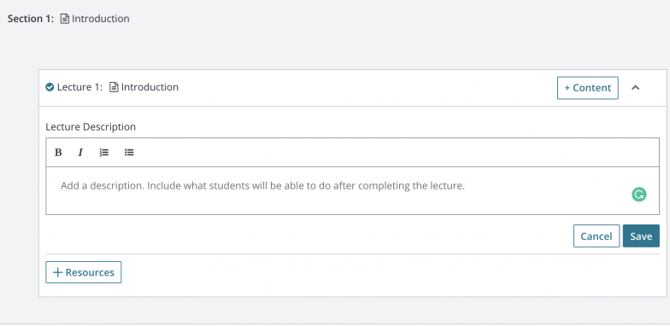Click the Lecture Description label
This screenshot has width=670, height=326.
pyautogui.click(x=91, y=126)
